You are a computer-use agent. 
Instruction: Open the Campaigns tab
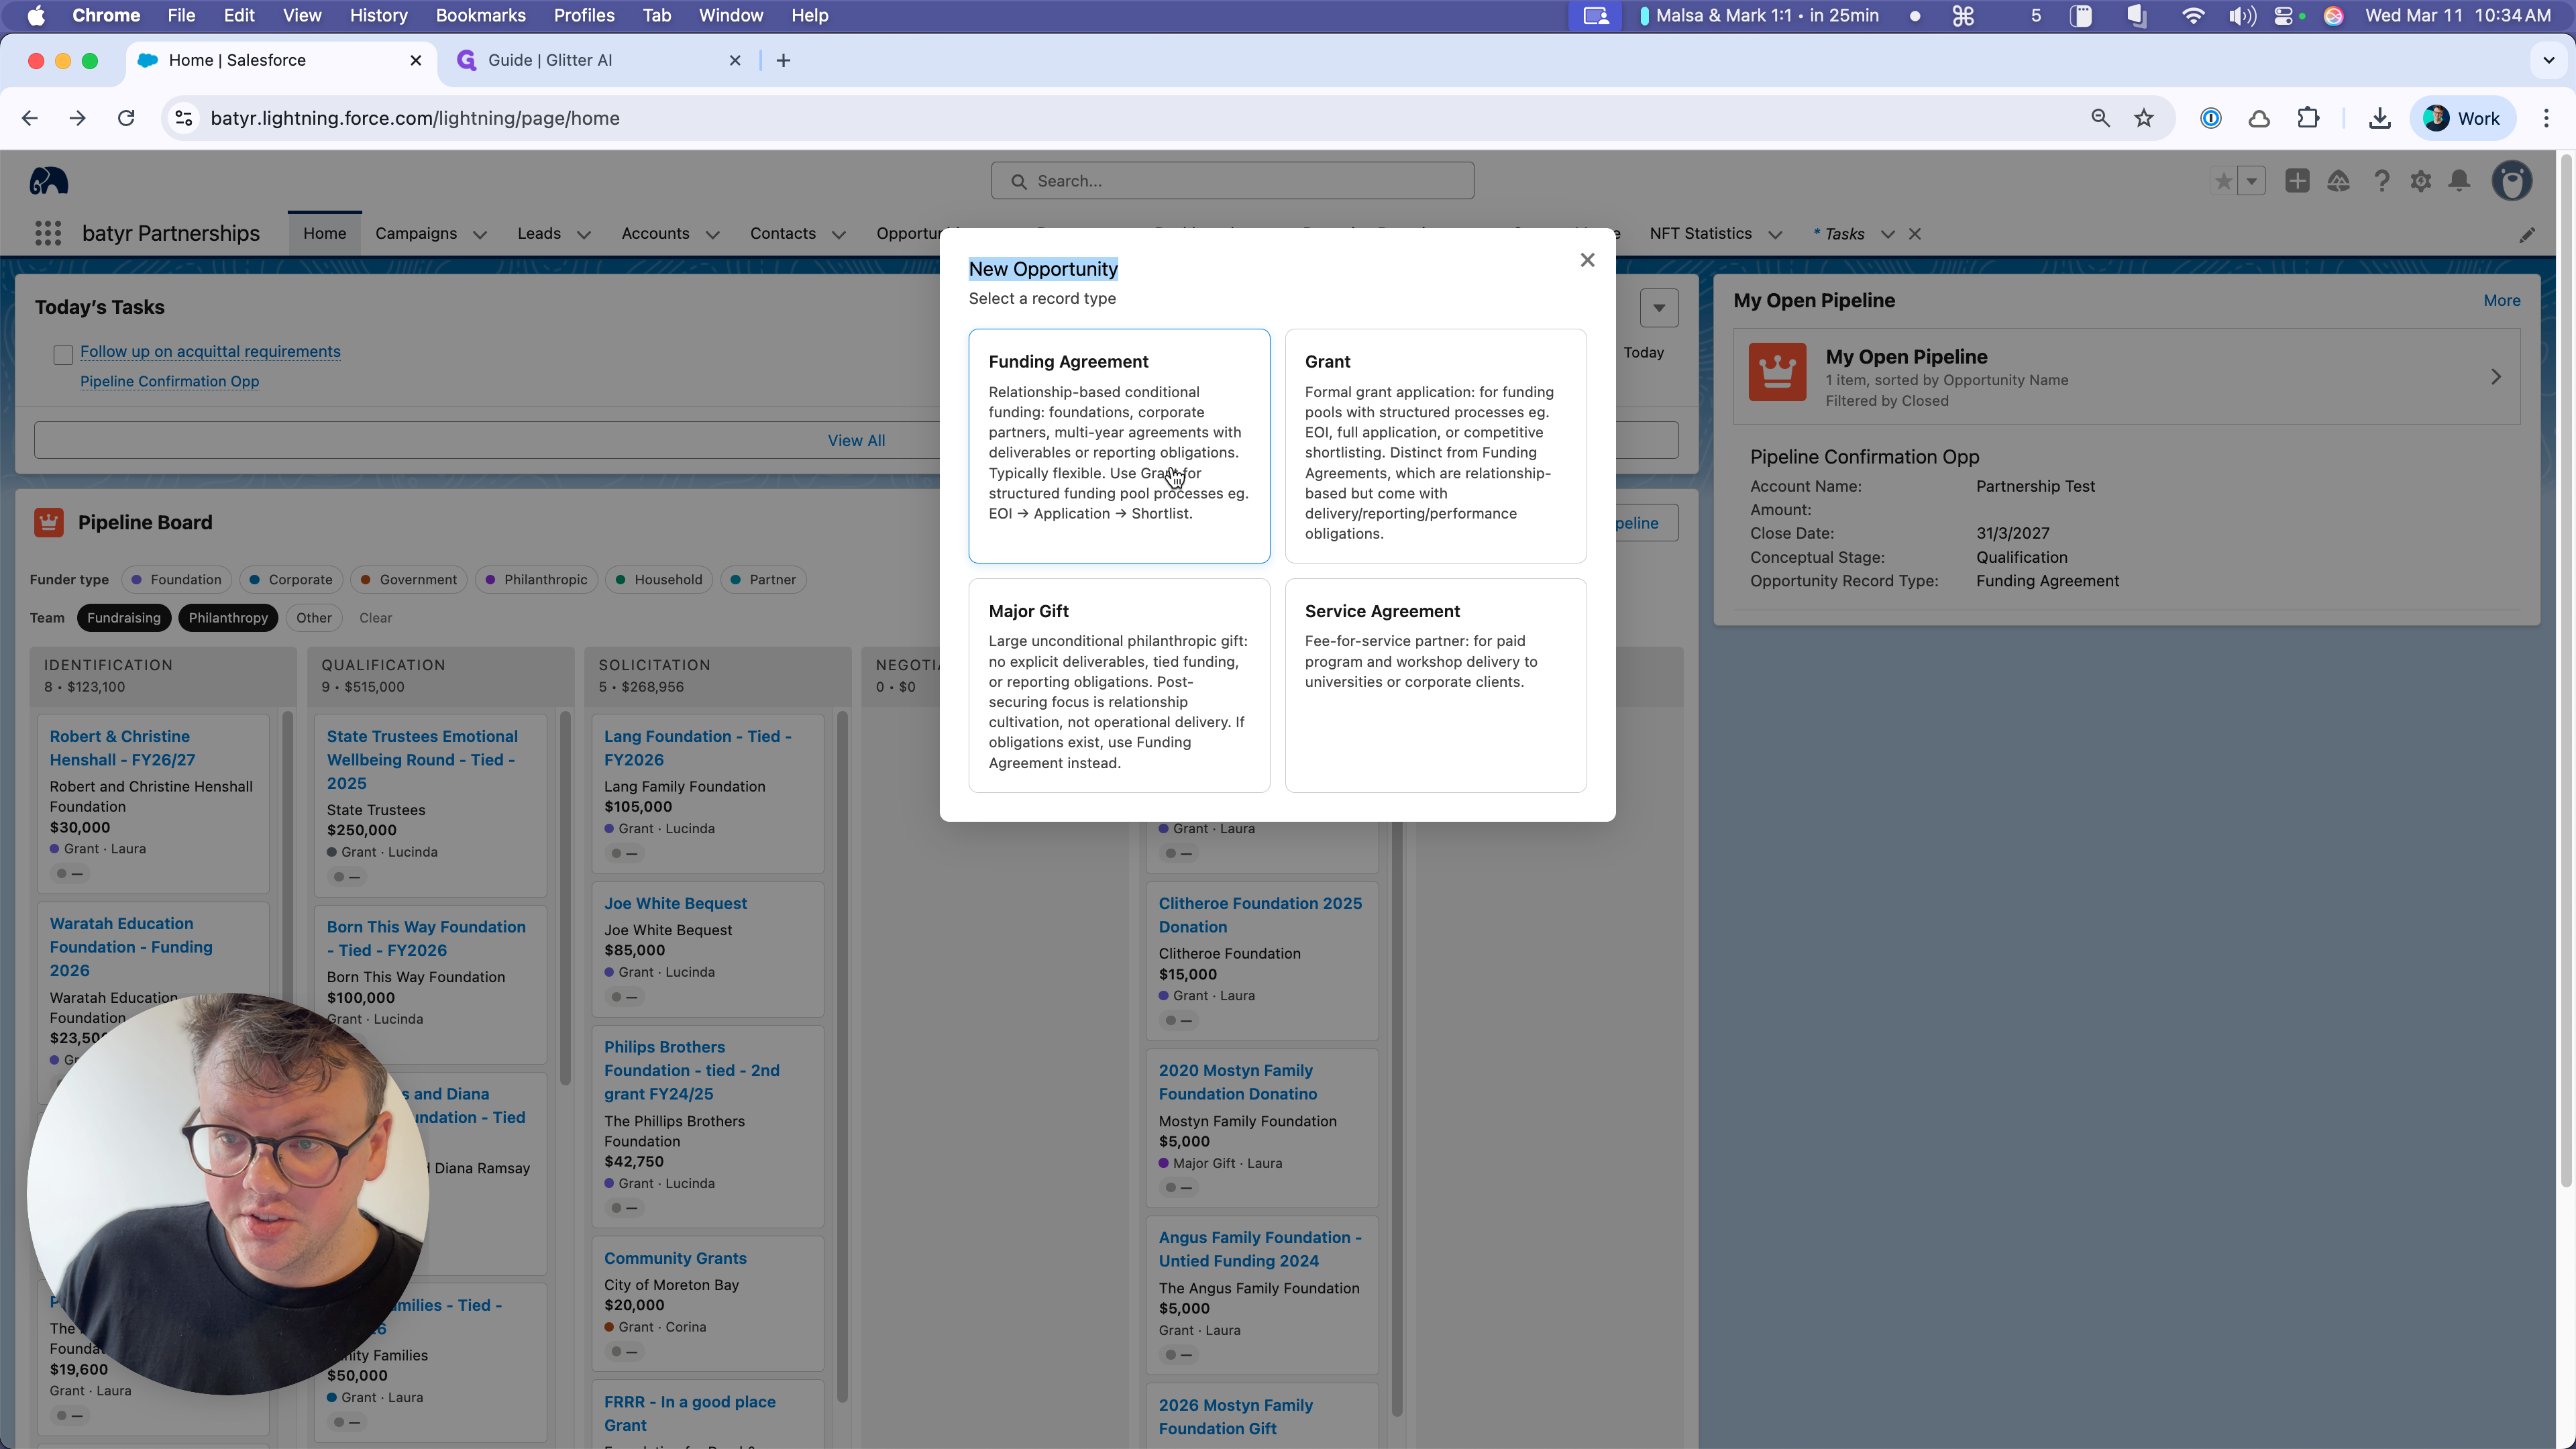pyautogui.click(x=416, y=234)
